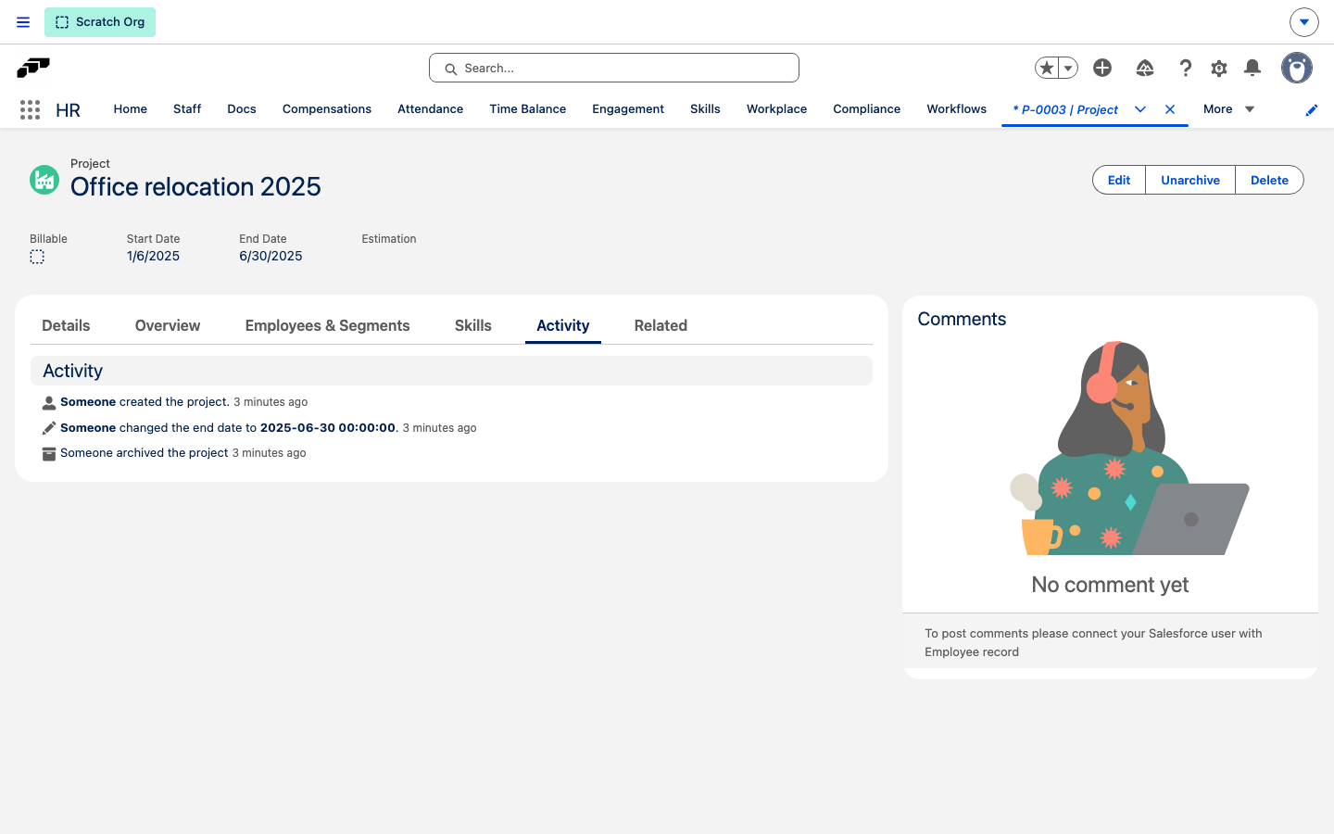This screenshot has width=1334, height=834.
Task: Open the Help question mark icon
Action: 1185,68
